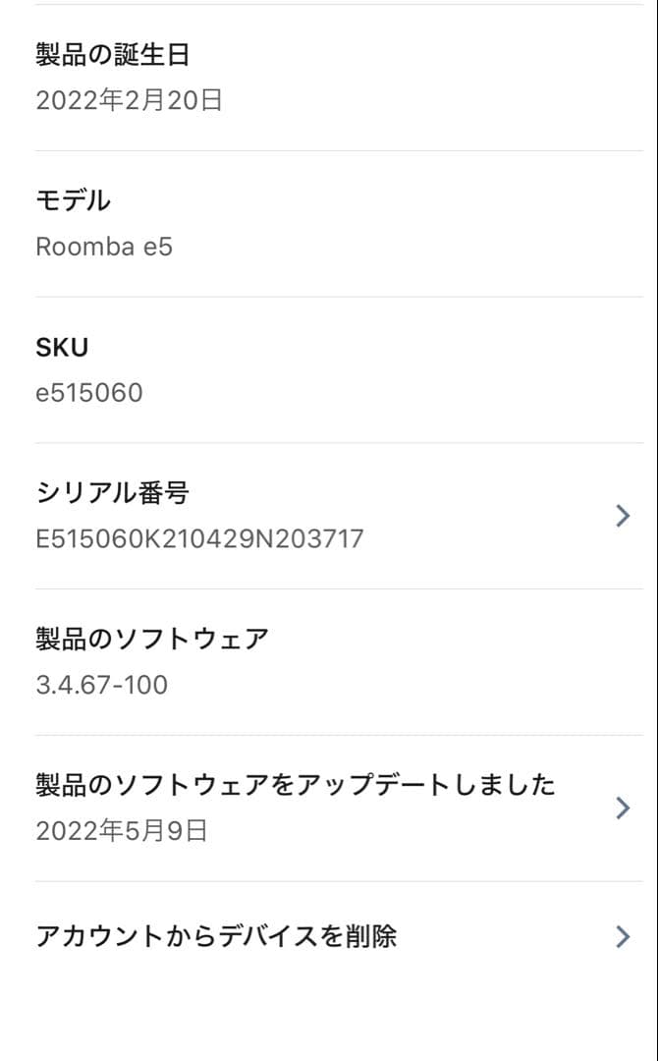Expand the device removal row chevron

[622, 936]
